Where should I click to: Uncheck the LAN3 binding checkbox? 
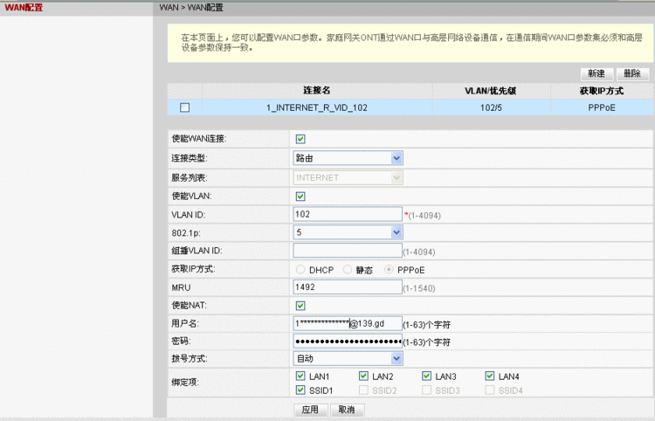(426, 376)
